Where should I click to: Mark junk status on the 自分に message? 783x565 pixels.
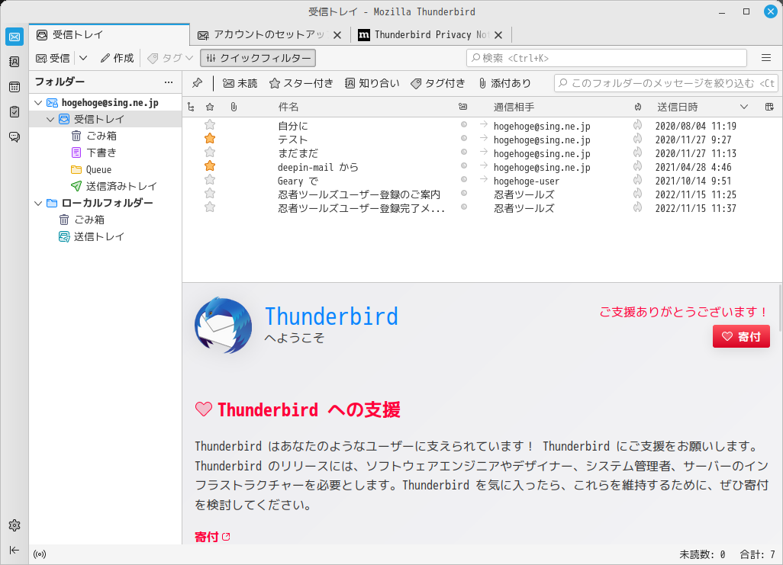[638, 125]
